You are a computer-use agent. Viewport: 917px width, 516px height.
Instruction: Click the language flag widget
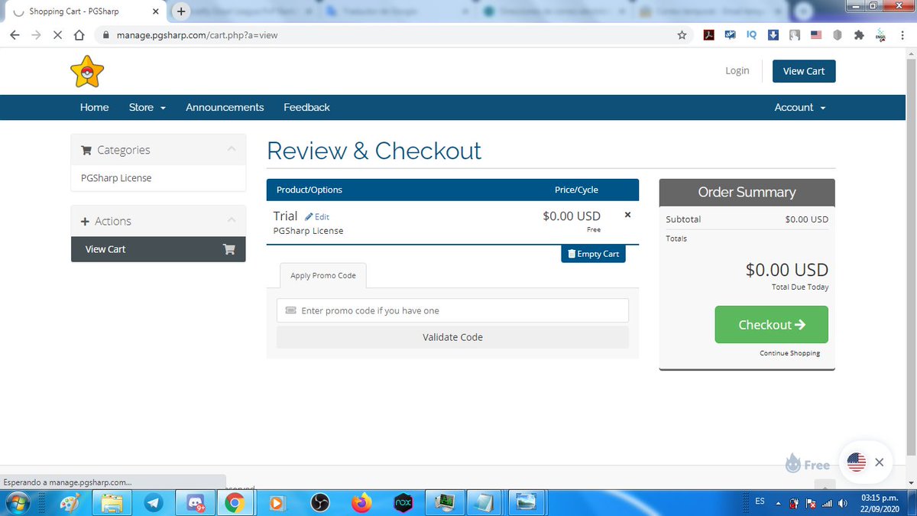tap(857, 462)
